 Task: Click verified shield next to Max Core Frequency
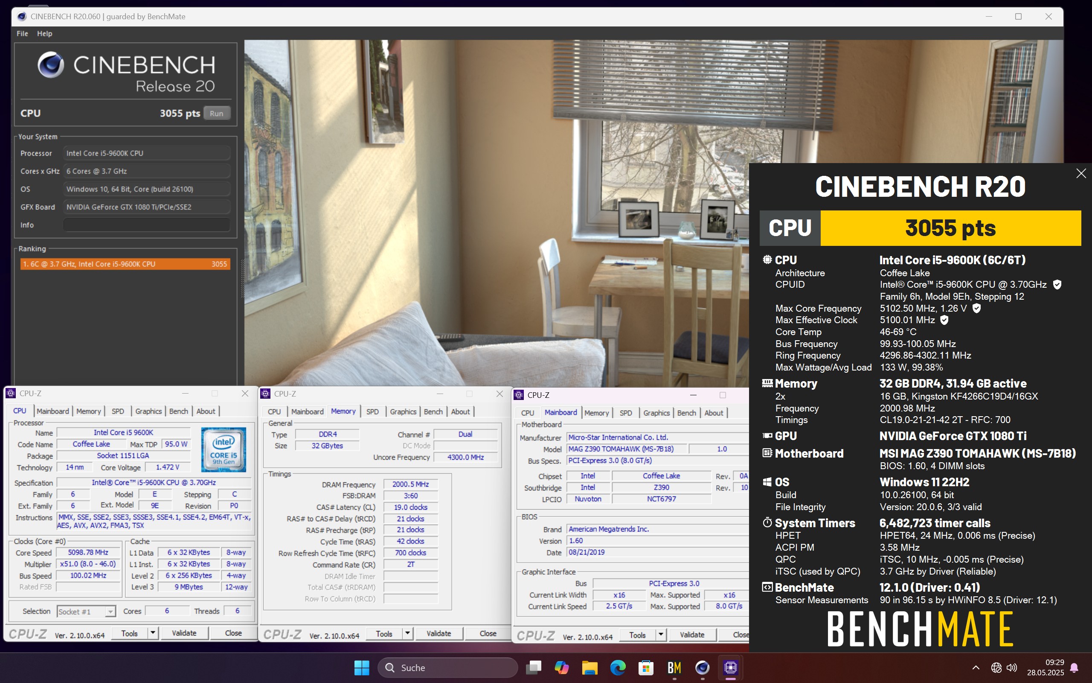coord(976,309)
